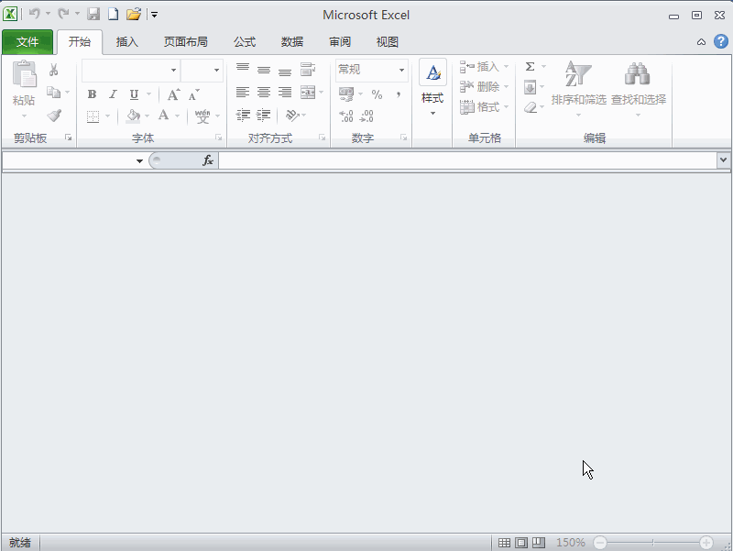This screenshot has width=733, height=551.
Task: Click the 插入 insert cells button
Action: pyautogui.click(x=484, y=67)
